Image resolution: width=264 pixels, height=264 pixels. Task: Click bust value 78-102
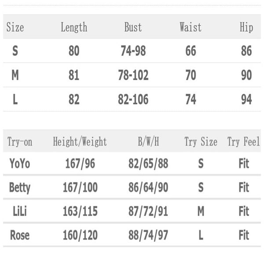pyautogui.click(x=133, y=75)
